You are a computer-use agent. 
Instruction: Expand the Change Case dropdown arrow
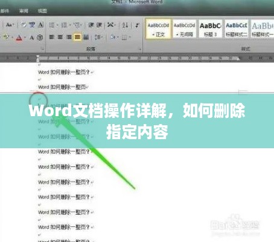coord(13,25)
